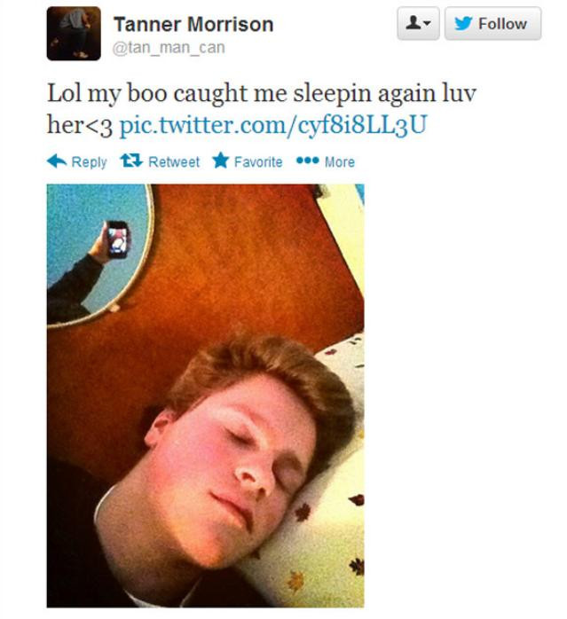This screenshot has height=619, width=567.
Task: Open the pic.twitter.com/cyf8i8LL3U link
Action: pos(273,125)
